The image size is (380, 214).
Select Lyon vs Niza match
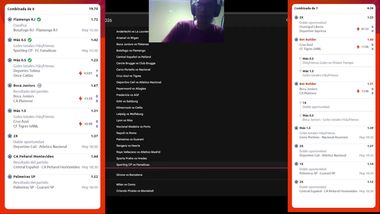[x=124, y=120]
